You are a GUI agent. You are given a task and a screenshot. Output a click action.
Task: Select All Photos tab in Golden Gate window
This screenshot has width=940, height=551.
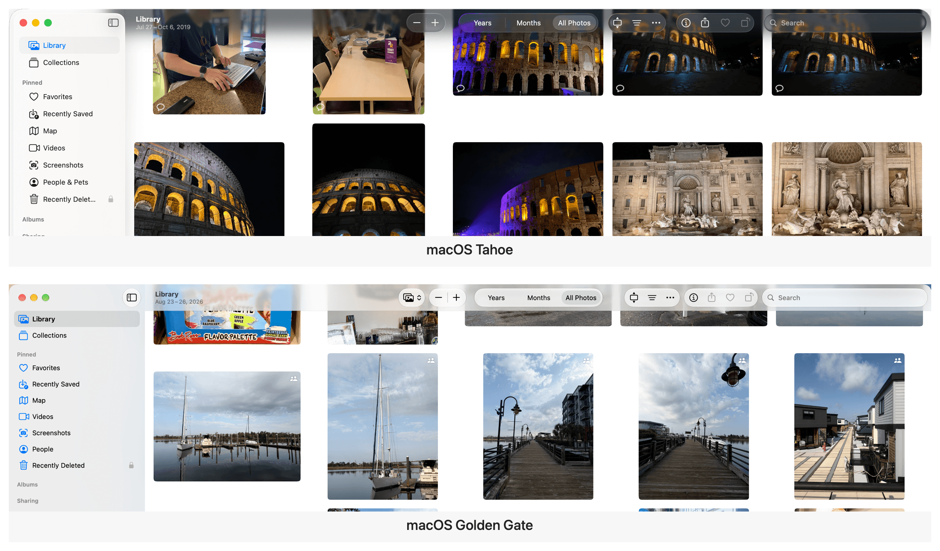coord(581,298)
